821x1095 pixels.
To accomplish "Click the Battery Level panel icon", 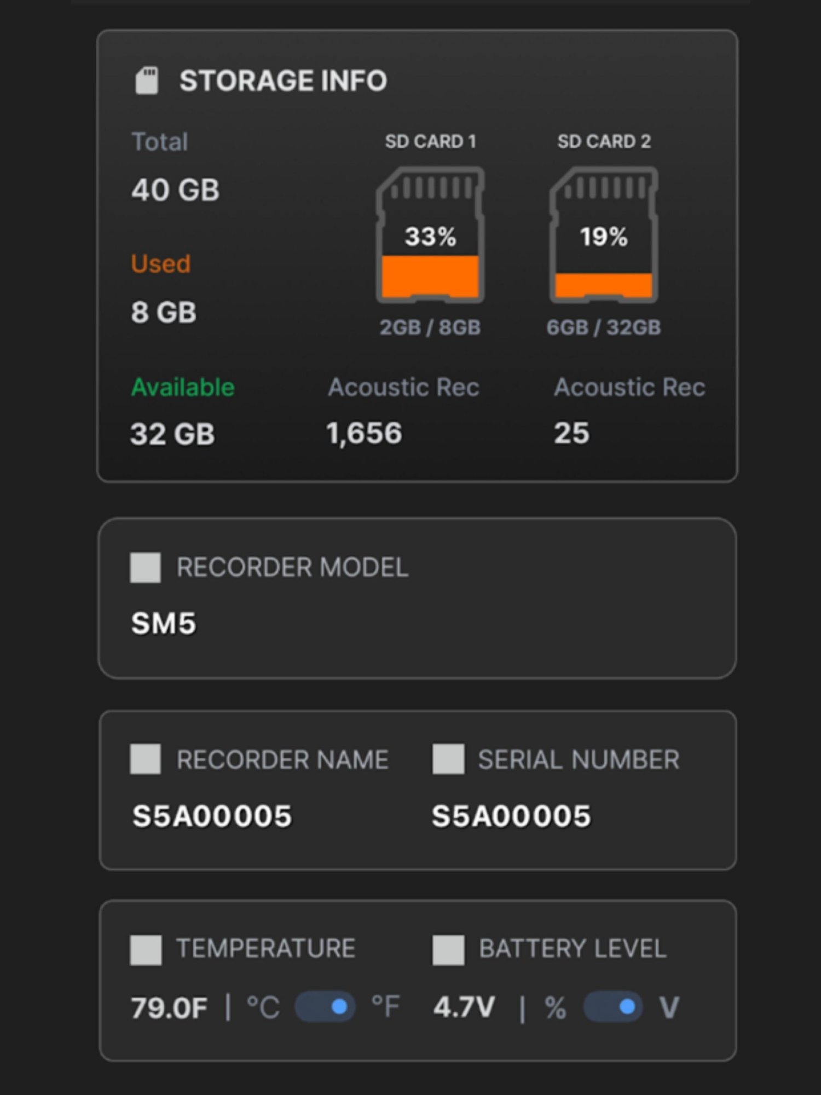I will 449,949.
